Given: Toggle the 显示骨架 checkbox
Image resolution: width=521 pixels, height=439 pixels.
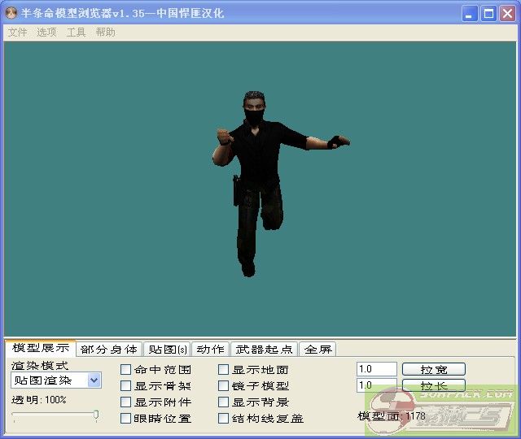Looking at the screenshot, I should click(126, 386).
